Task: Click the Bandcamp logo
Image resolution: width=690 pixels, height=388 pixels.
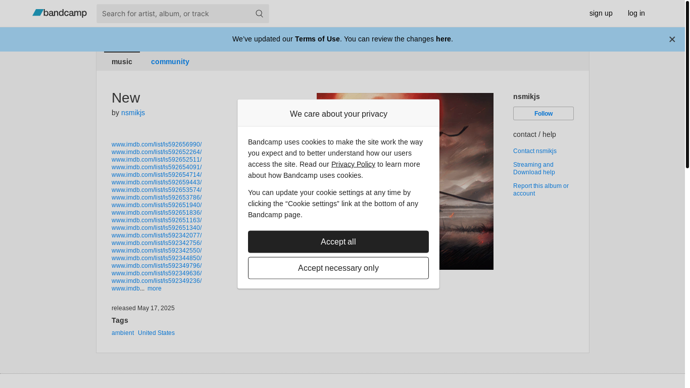Action: pos(60,13)
